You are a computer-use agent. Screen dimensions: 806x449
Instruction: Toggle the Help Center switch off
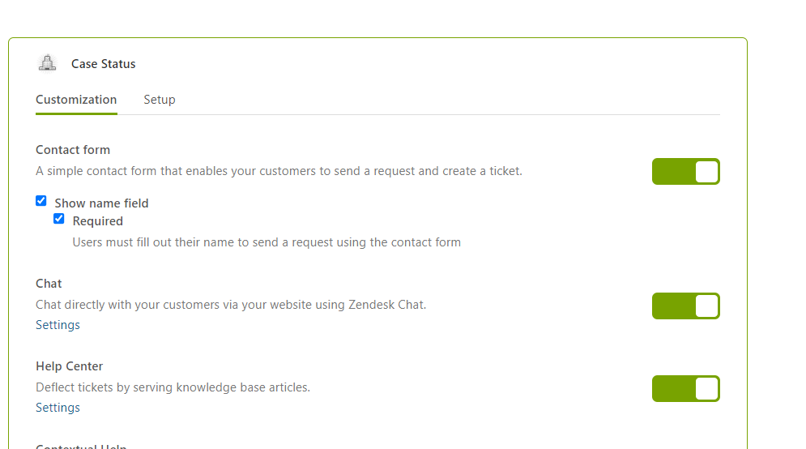(x=685, y=389)
